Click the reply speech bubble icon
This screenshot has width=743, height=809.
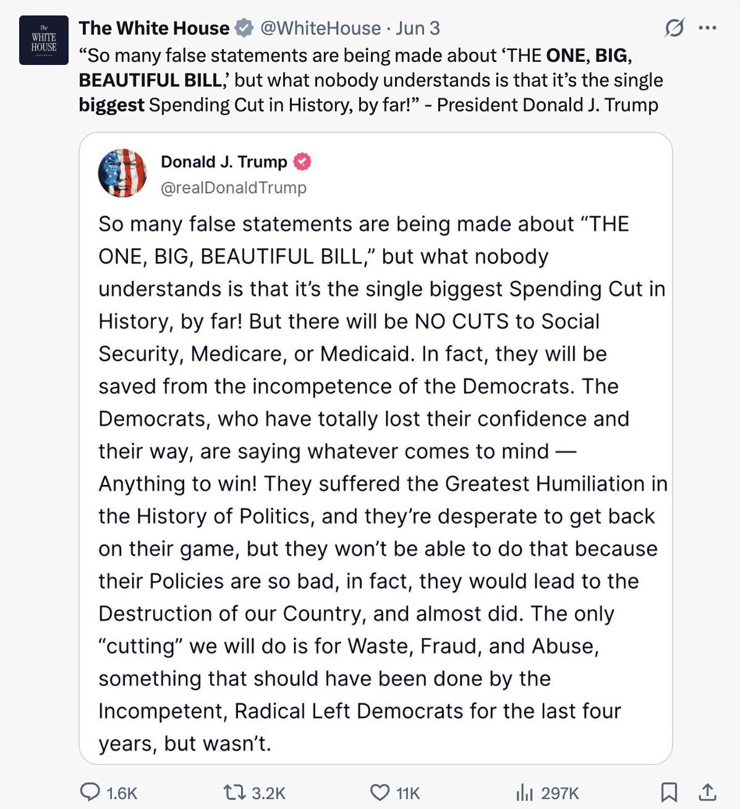pos(90,792)
